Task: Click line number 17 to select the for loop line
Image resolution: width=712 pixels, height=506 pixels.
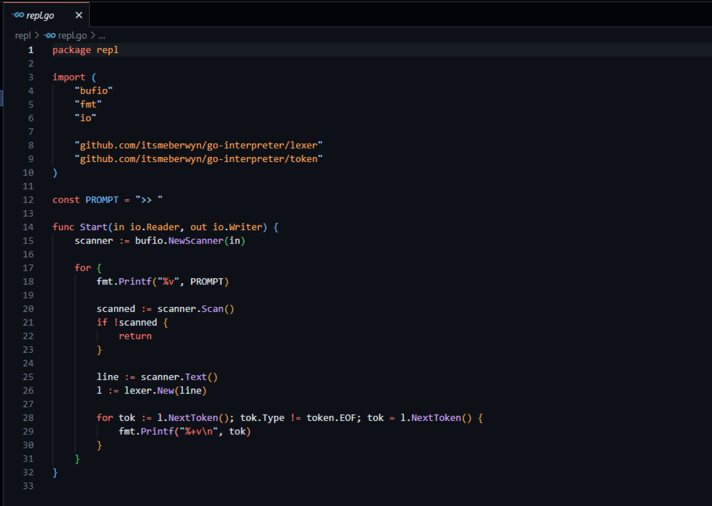Action: click(x=28, y=268)
